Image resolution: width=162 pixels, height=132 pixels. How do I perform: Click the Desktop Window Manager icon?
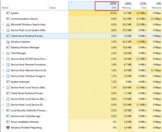coord(8,47)
